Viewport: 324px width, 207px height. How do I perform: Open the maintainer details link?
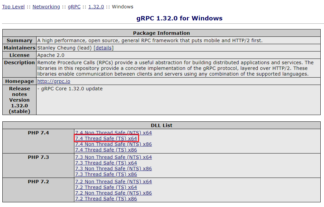[x=103, y=47]
